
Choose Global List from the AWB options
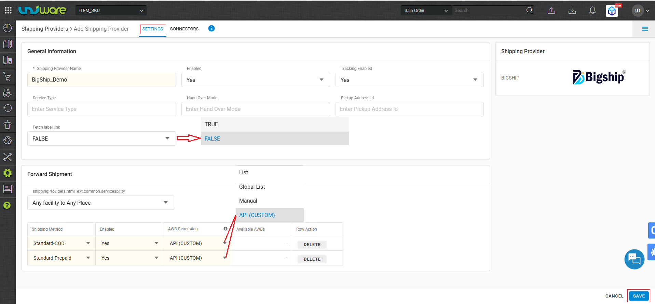270,187
